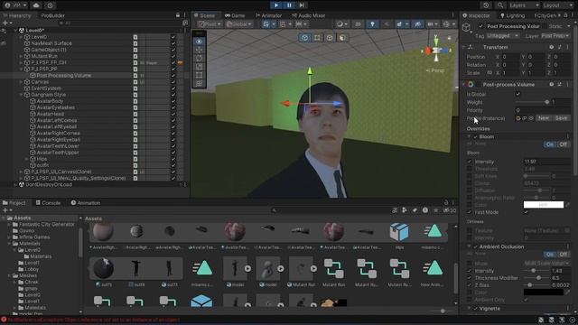Start play mode with the Play button
This screenshot has height=325, width=578.
tap(275, 5)
